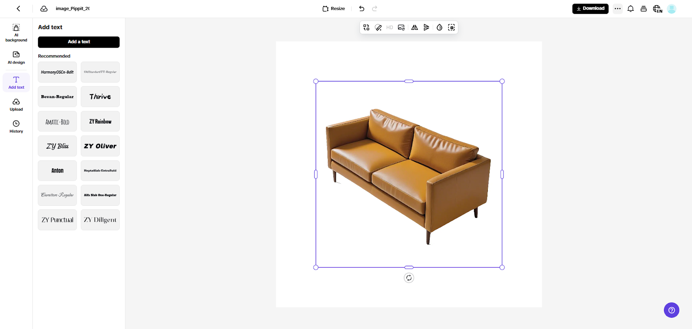Adjust opacity with the droplet icon
The width and height of the screenshot is (692, 329).
point(439,27)
